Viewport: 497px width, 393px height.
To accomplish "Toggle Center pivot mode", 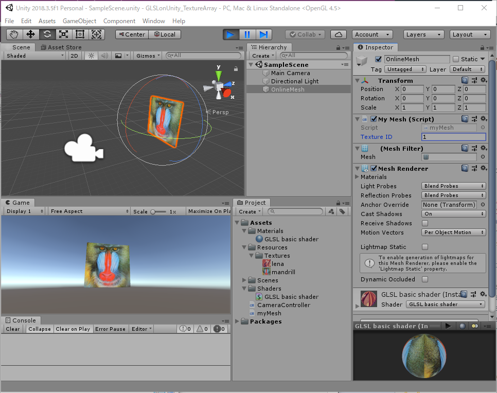I will pos(132,34).
